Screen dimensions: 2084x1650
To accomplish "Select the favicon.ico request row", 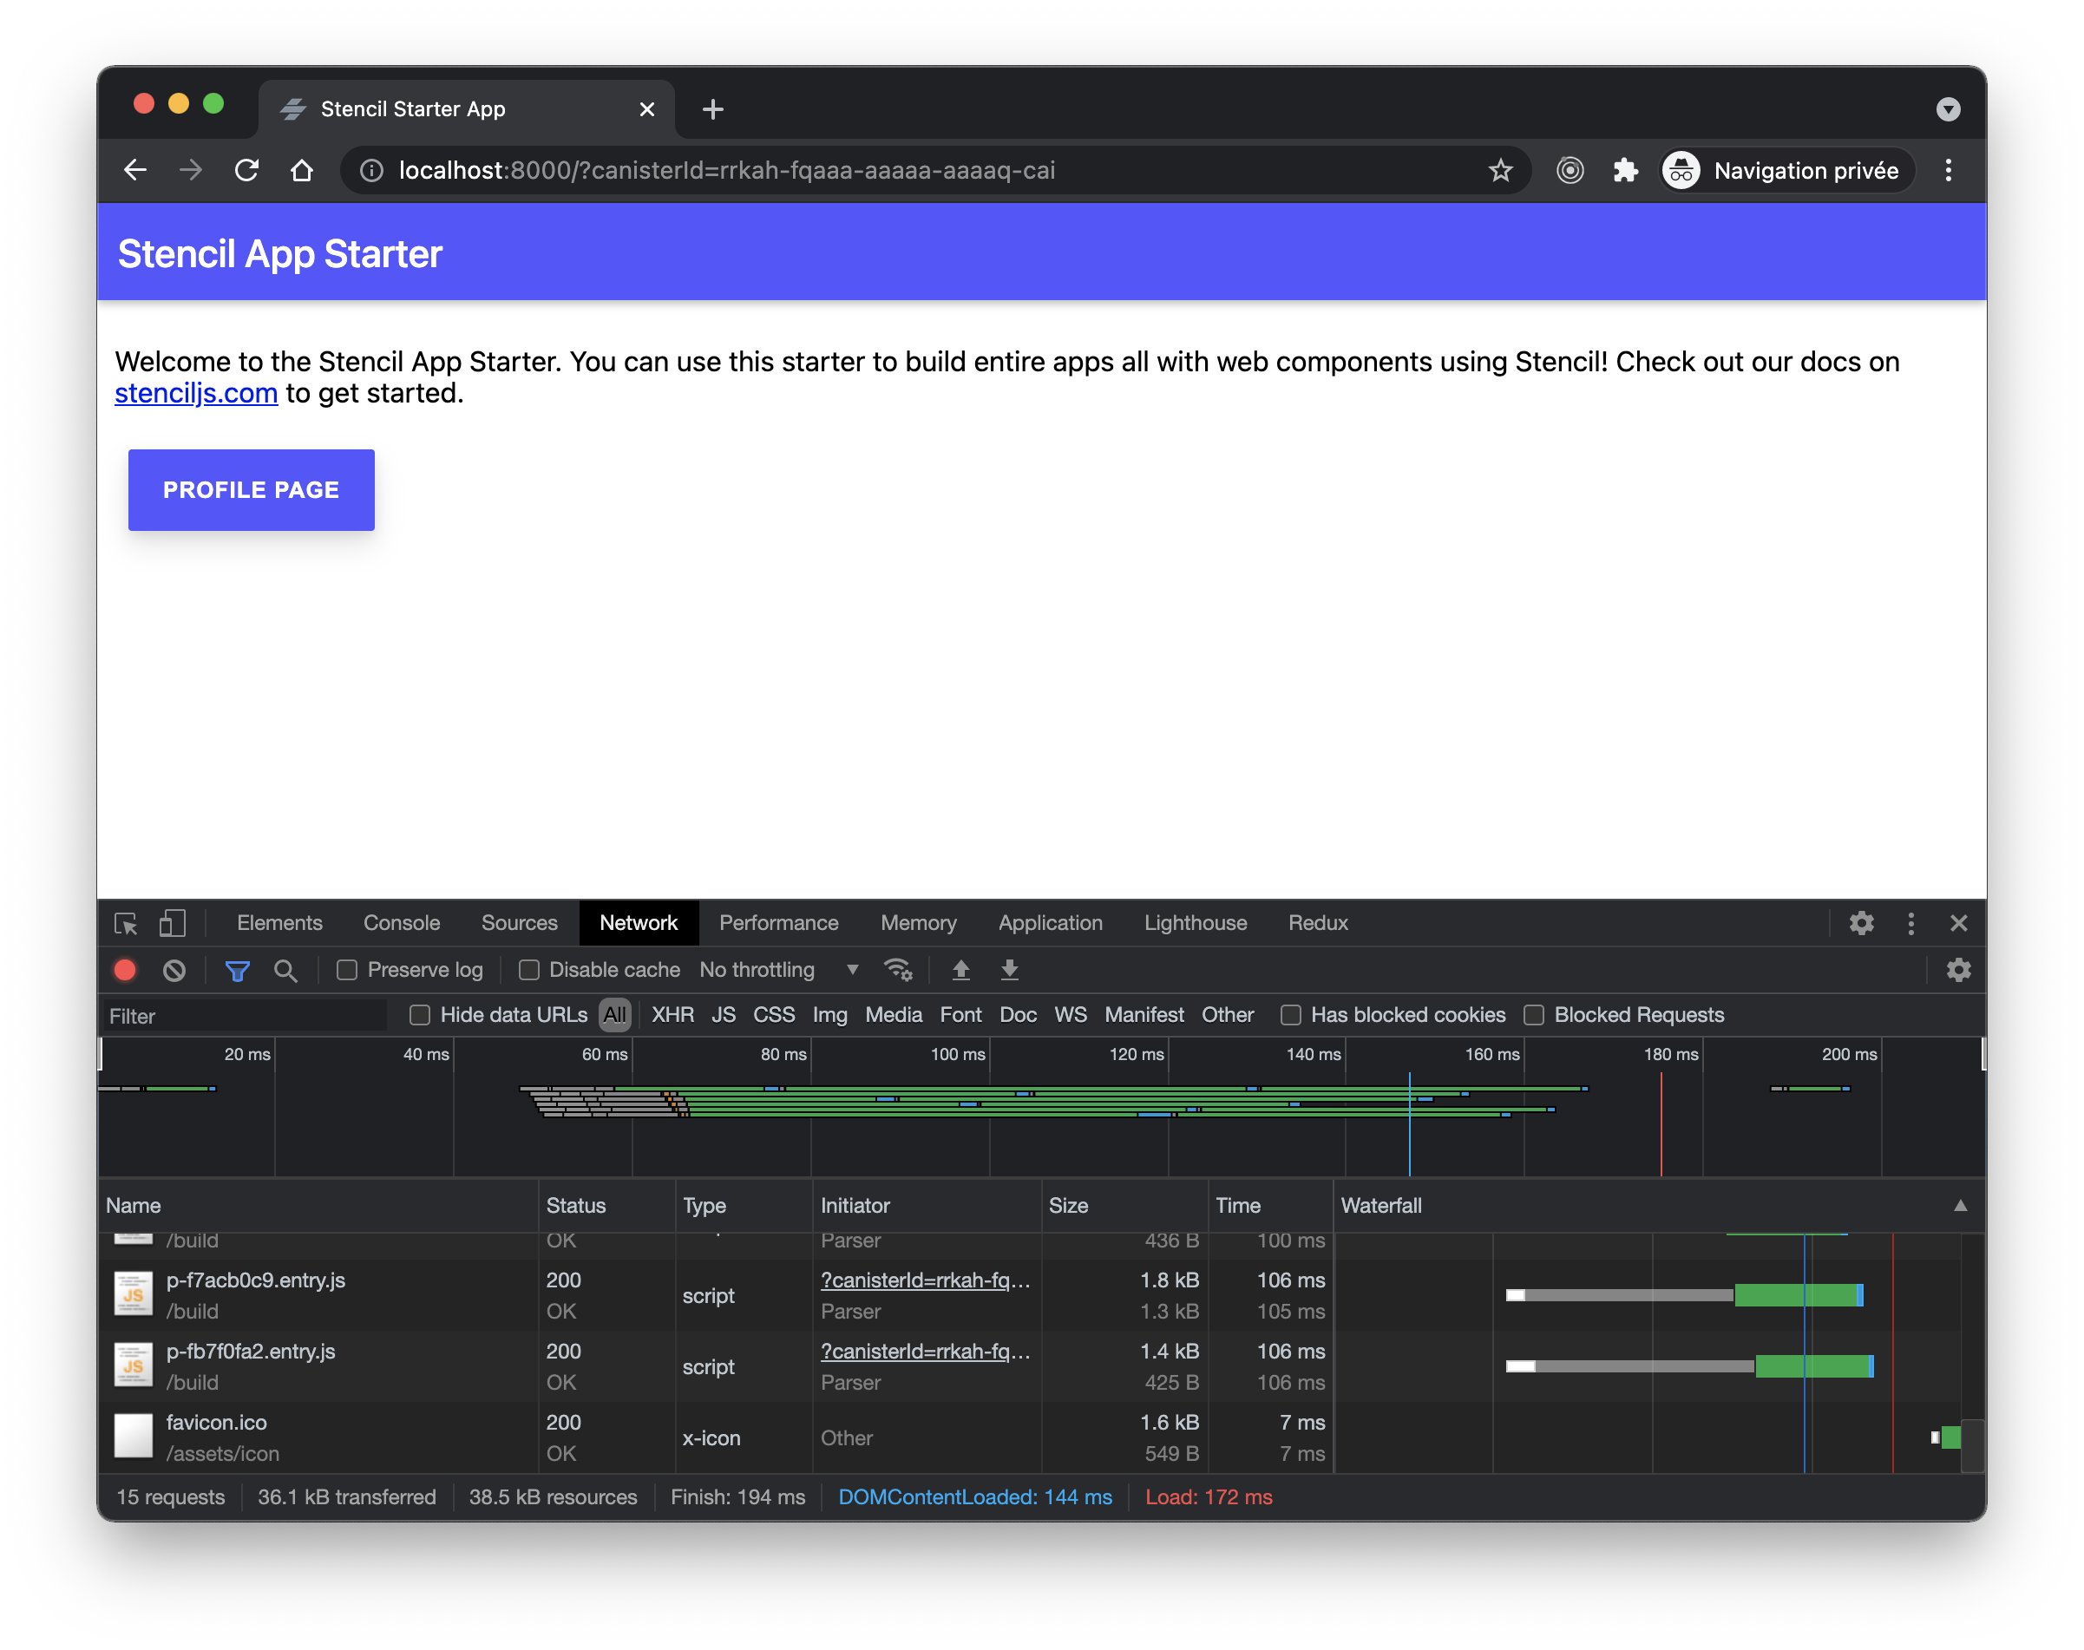I will [1030, 1437].
